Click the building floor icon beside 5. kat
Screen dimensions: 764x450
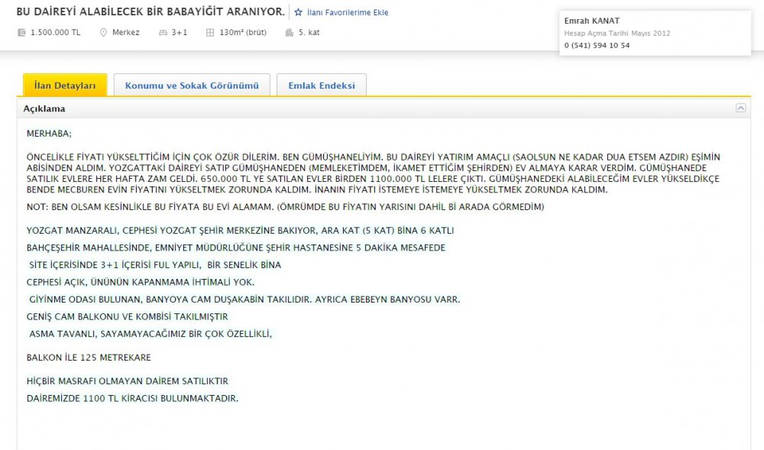pyautogui.click(x=289, y=33)
